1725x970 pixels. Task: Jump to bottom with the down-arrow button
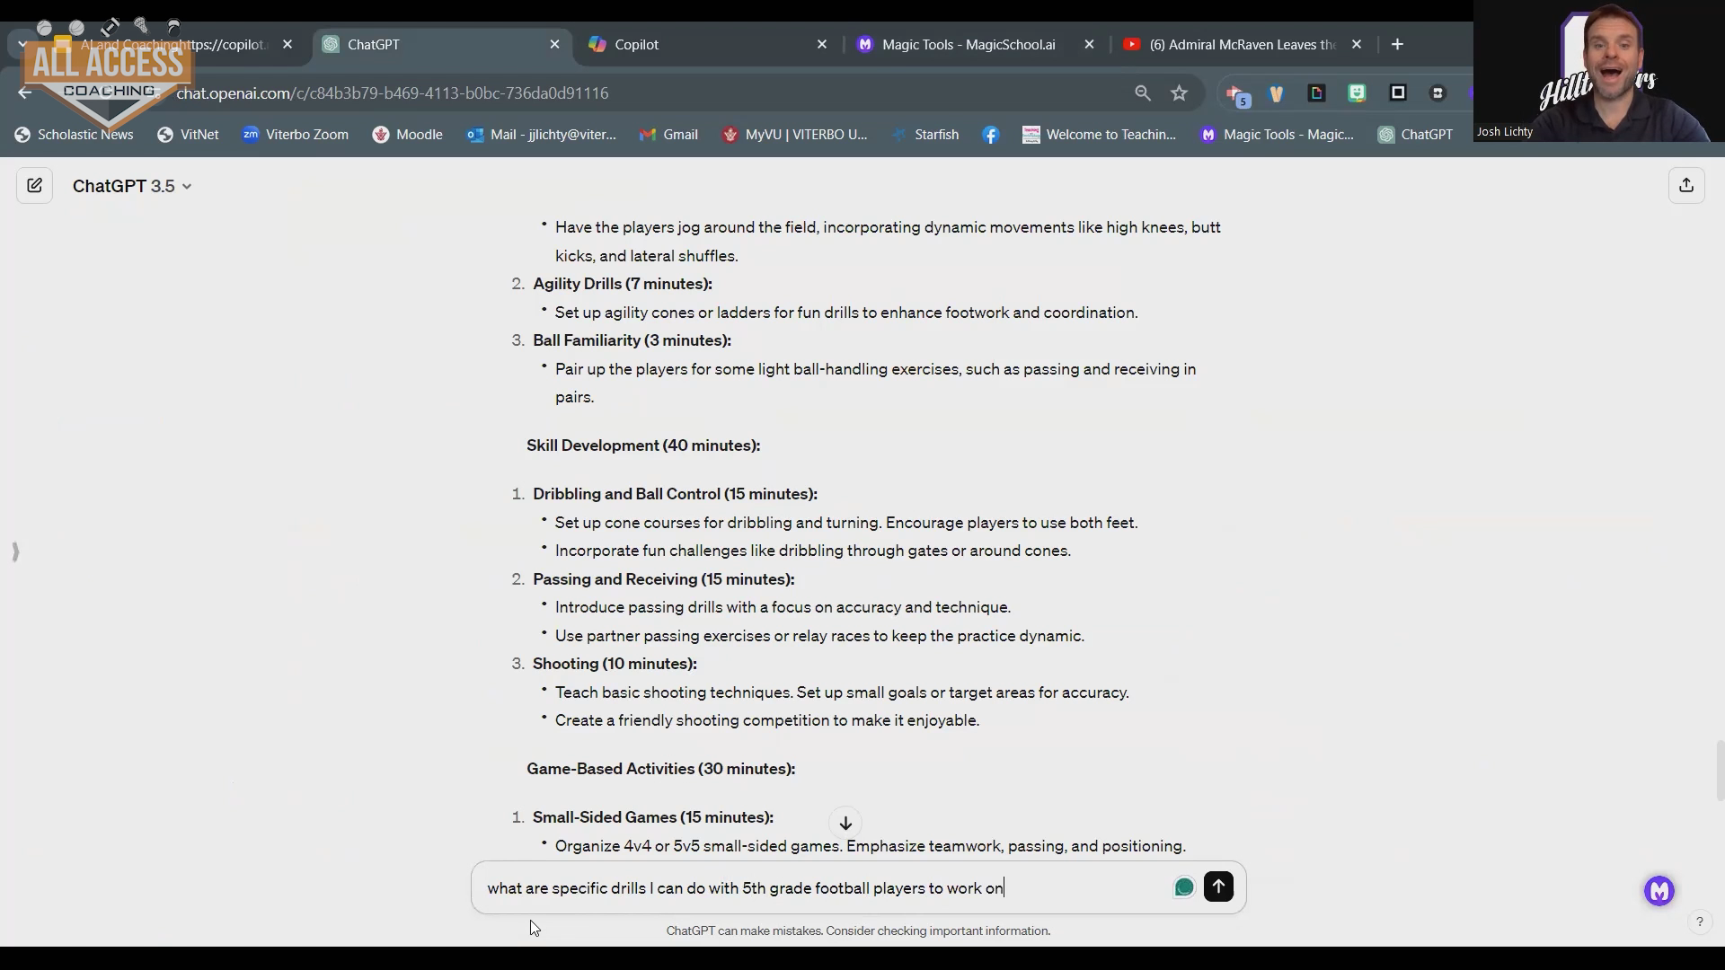[x=845, y=823]
